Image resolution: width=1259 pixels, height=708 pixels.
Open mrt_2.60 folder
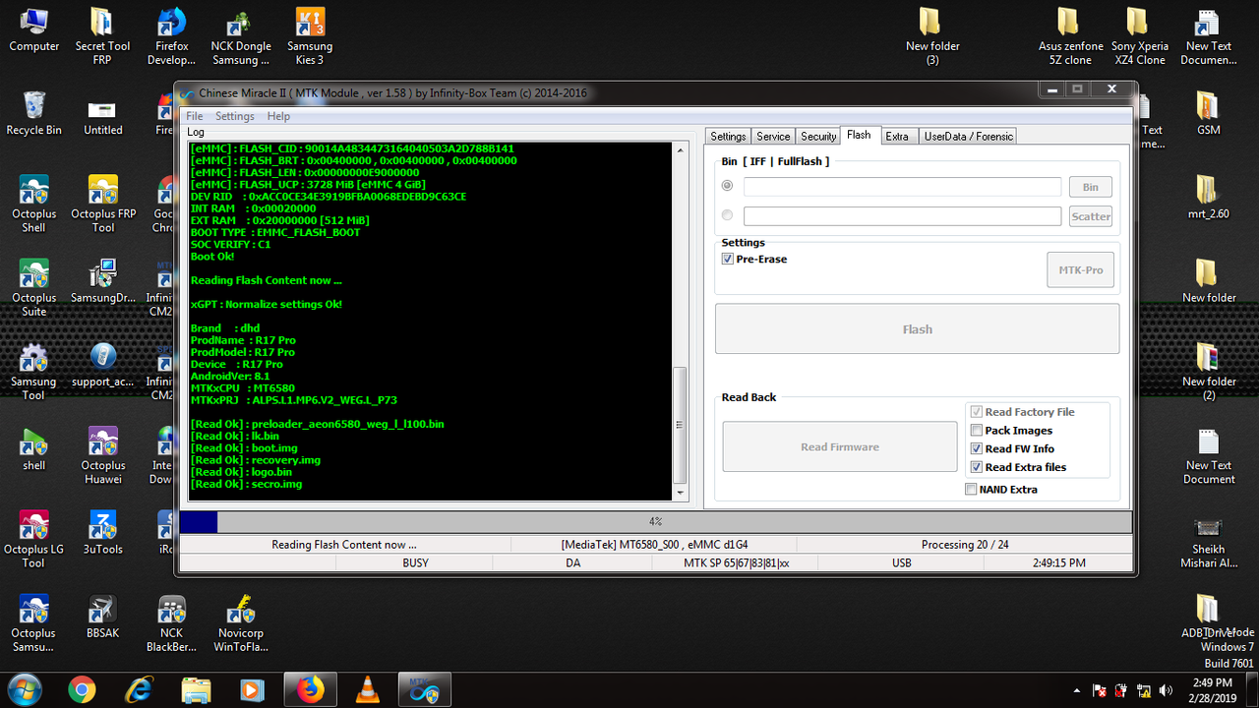[1209, 197]
